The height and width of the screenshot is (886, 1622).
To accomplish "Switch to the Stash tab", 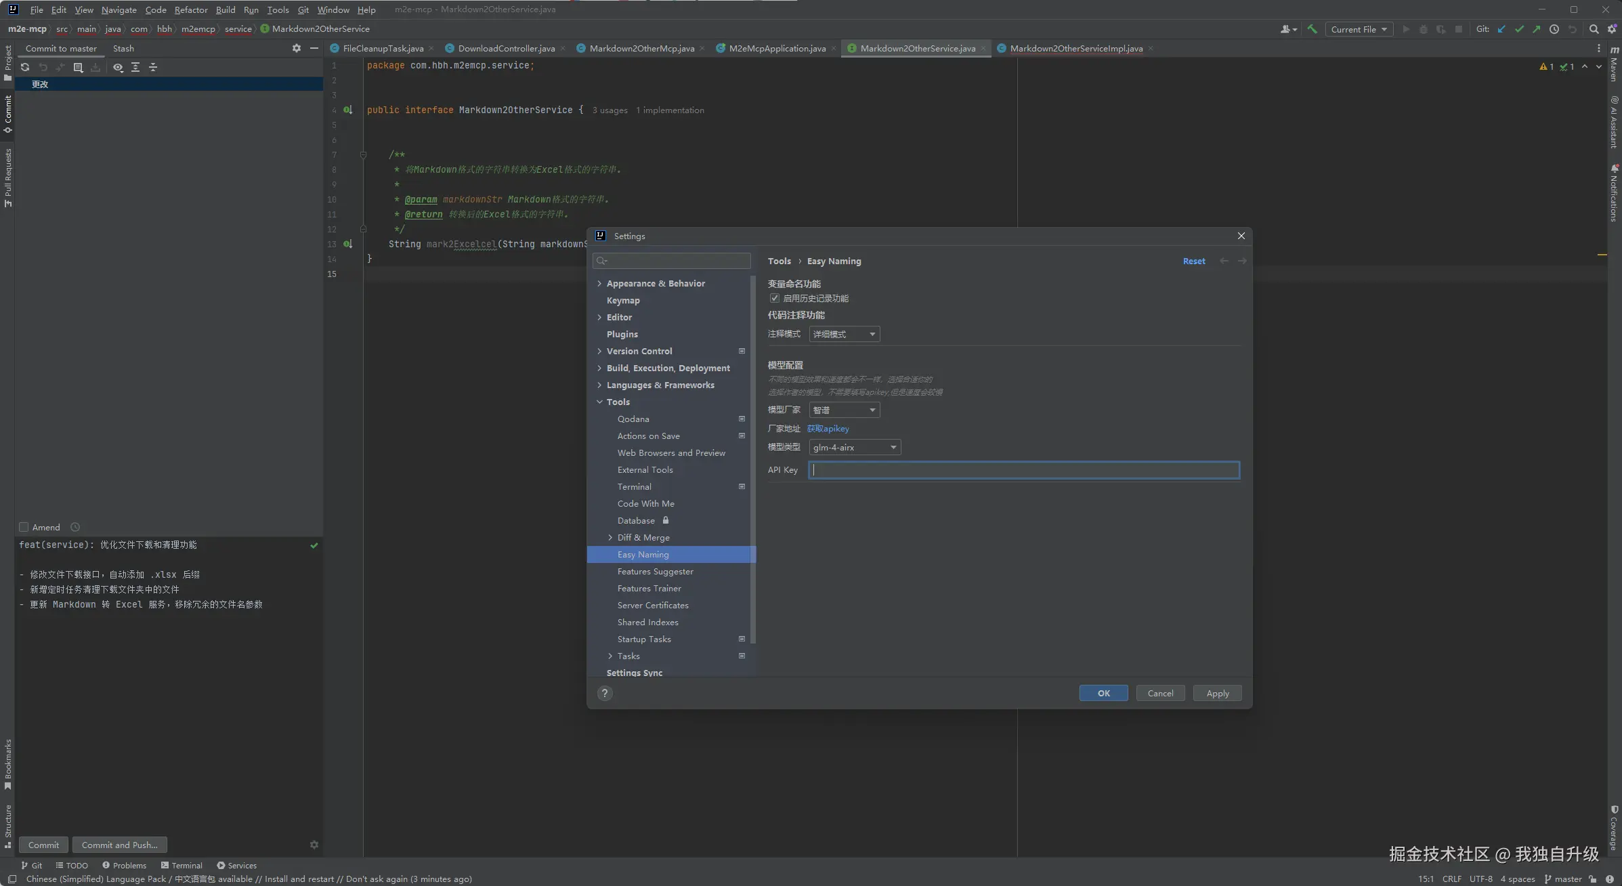I will [123, 48].
